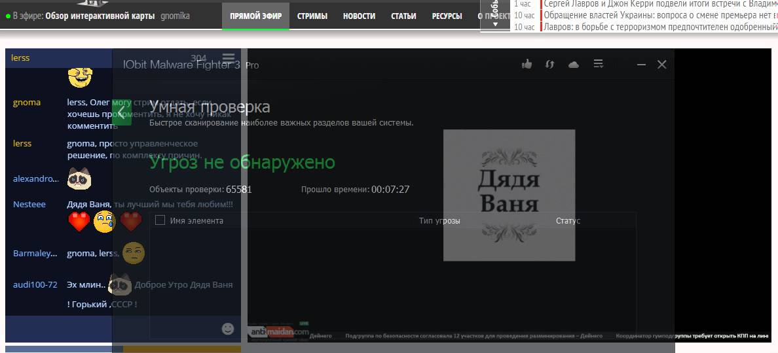
Task: Open the cloud icon in IObit title bar
Action: pos(574,64)
